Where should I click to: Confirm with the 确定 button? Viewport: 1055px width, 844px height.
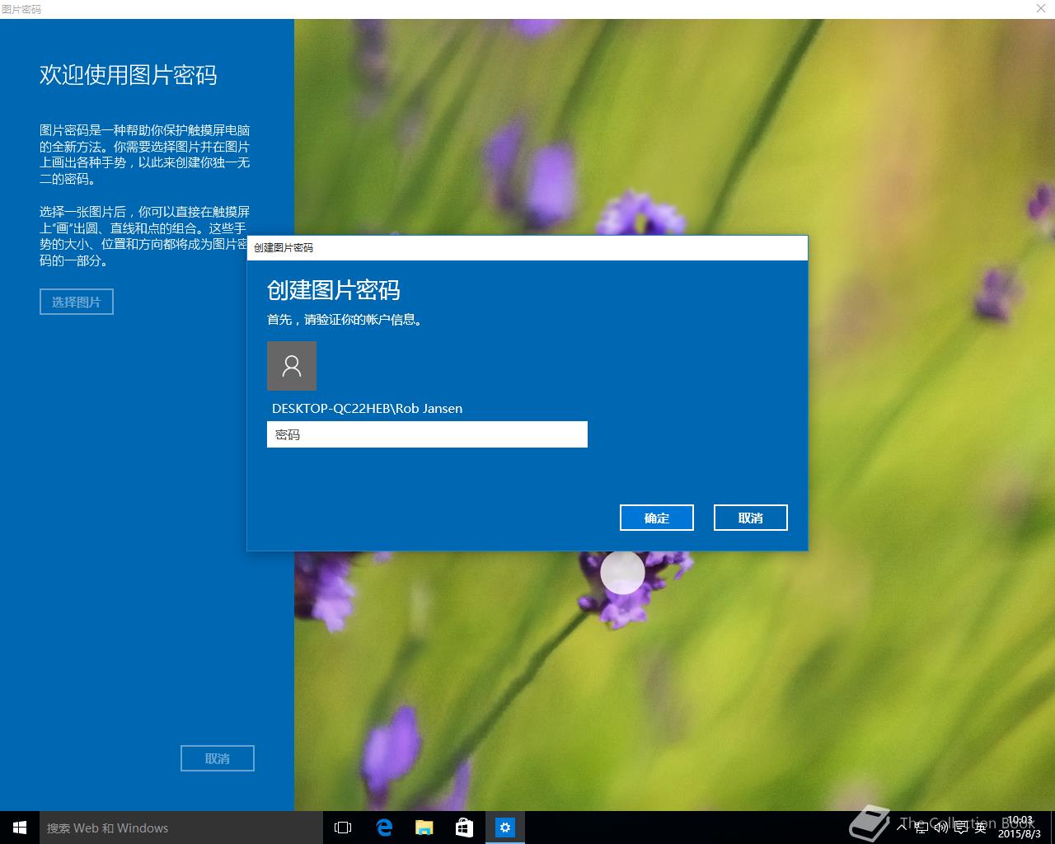point(657,518)
